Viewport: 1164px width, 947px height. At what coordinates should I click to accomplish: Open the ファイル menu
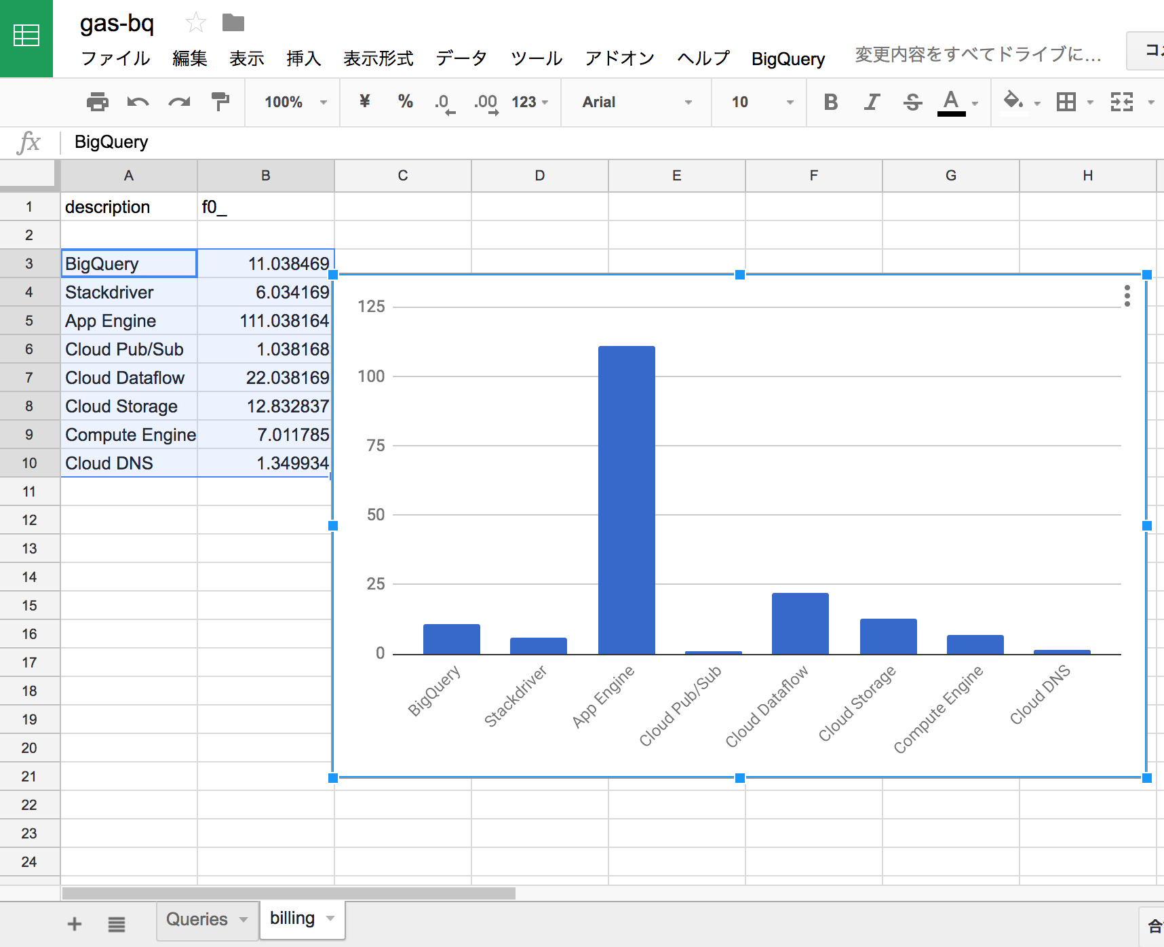[115, 58]
